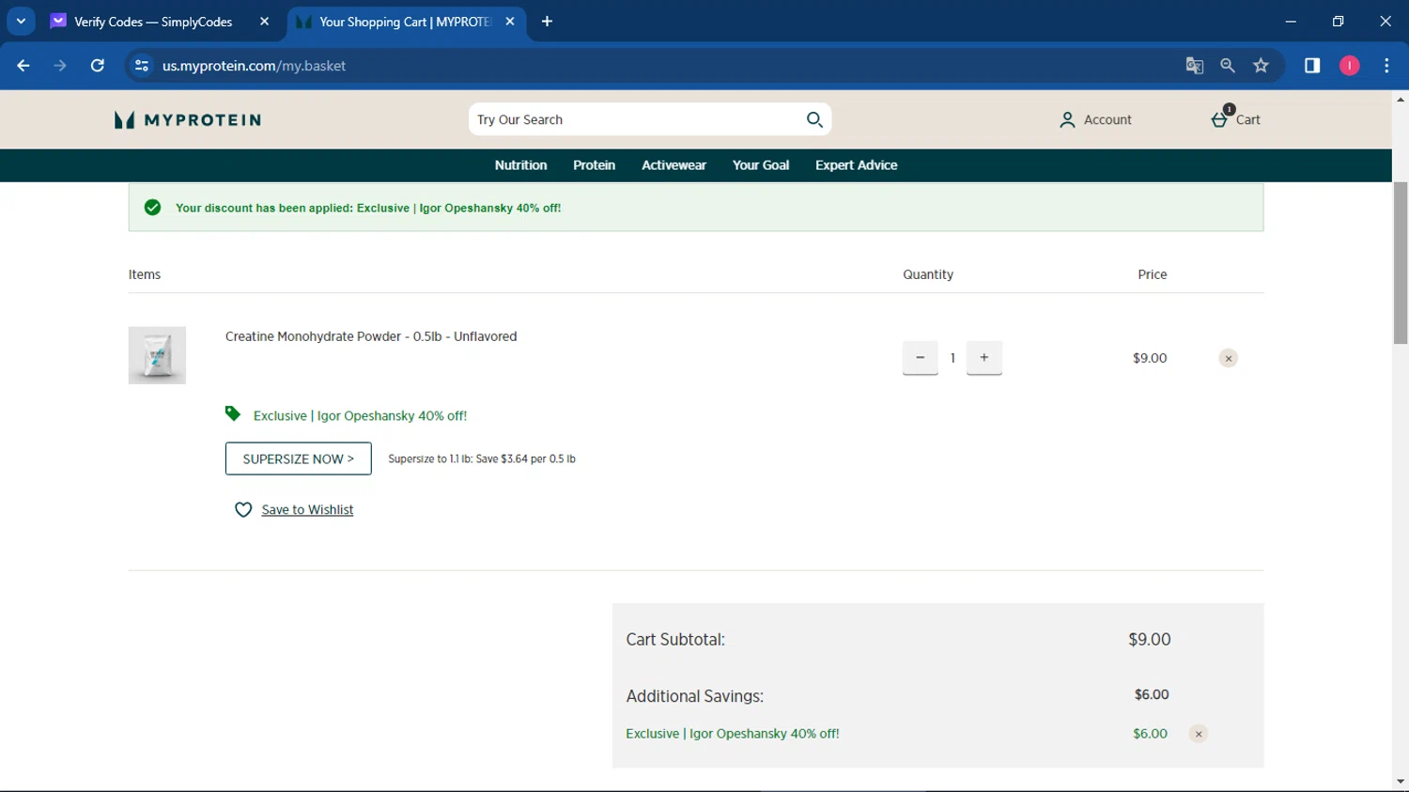The width and height of the screenshot is (1409, 792).
Task: Restore down the Chrome window
Action: [1338, 21]
